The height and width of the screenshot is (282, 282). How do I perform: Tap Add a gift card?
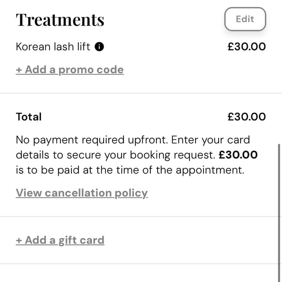click(x=60, y=240)
